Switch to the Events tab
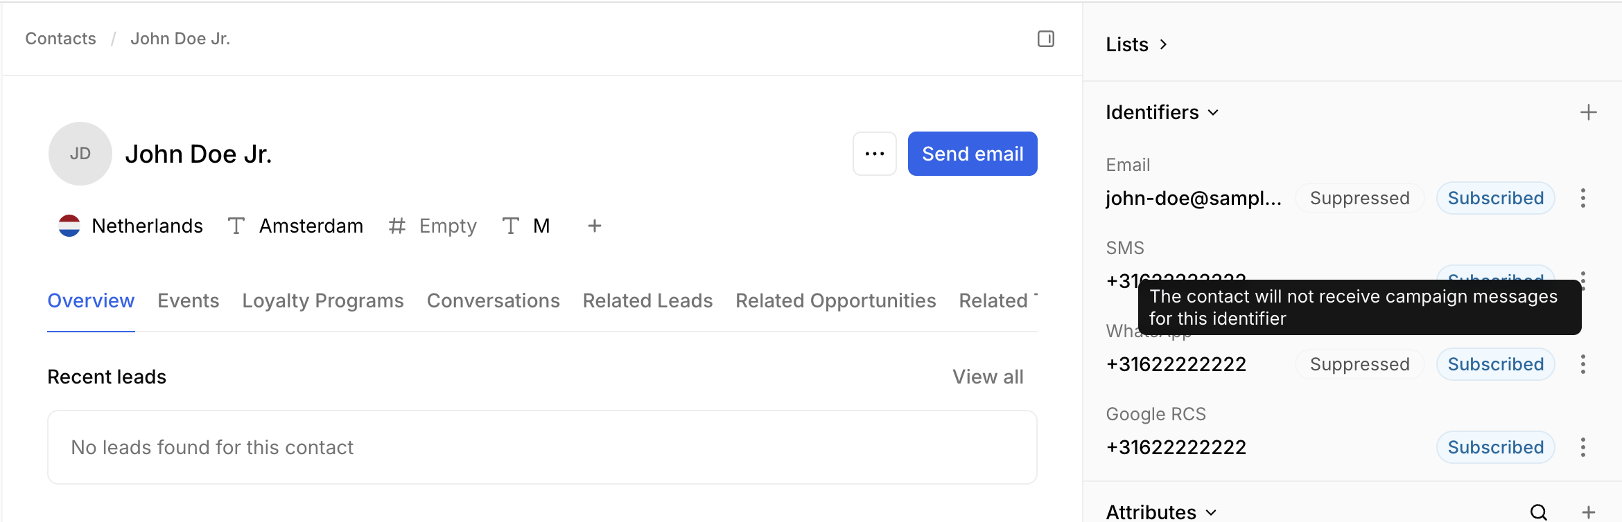Screen dimensions: 1622x522 (188, 300)
